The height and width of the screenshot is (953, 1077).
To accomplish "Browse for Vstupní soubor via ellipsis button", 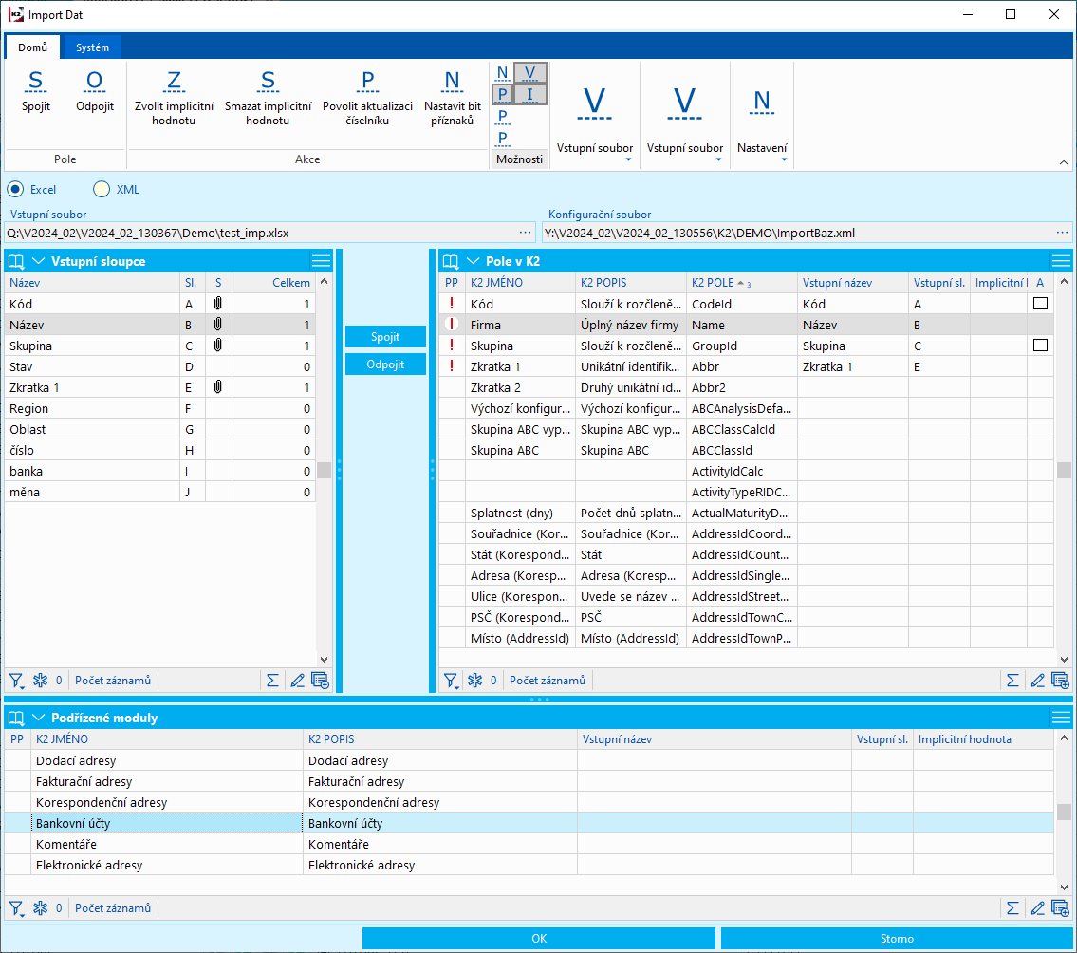I will pos(525,232).
